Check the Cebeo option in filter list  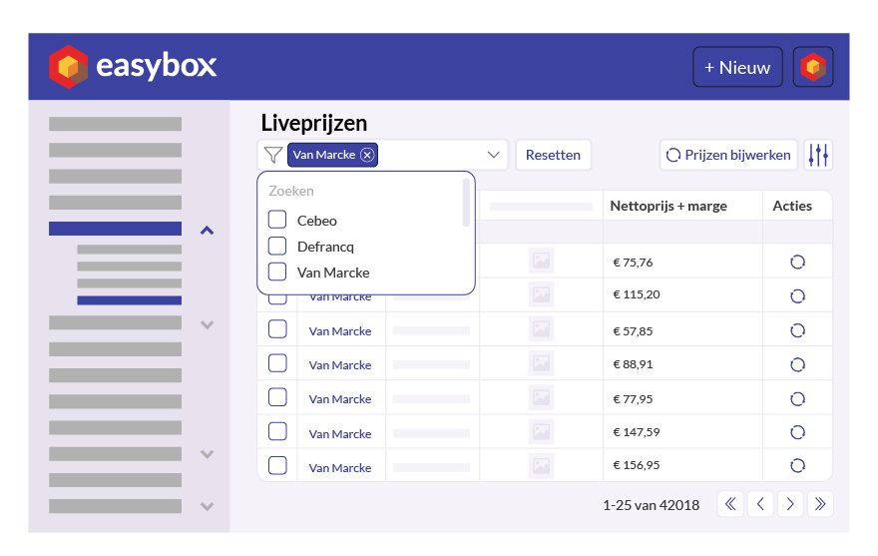point(277,220)
